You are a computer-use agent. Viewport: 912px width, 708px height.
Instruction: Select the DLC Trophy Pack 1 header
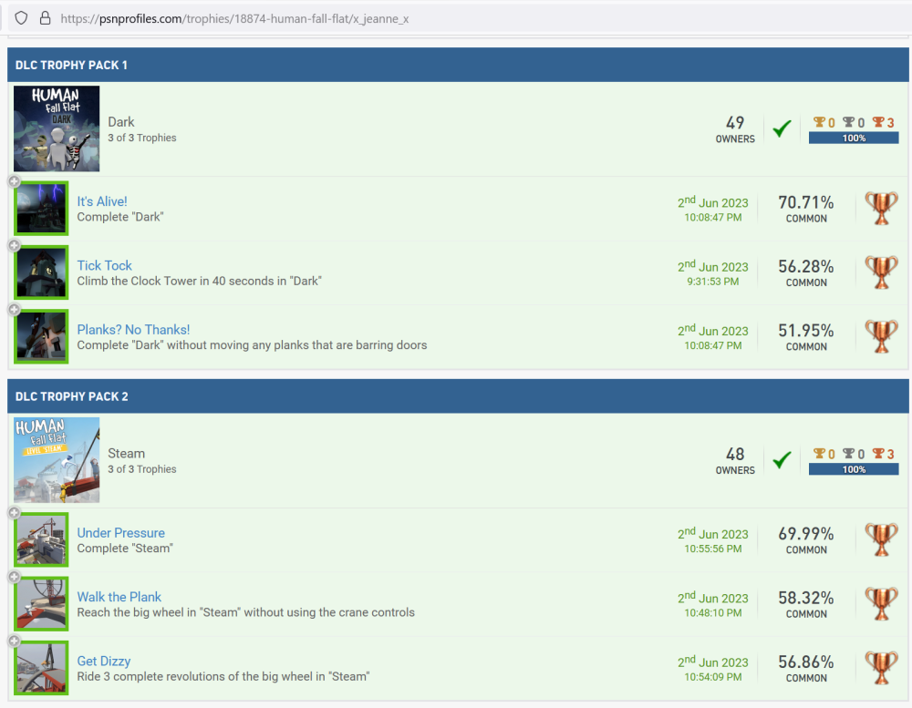tap(71, 66)
